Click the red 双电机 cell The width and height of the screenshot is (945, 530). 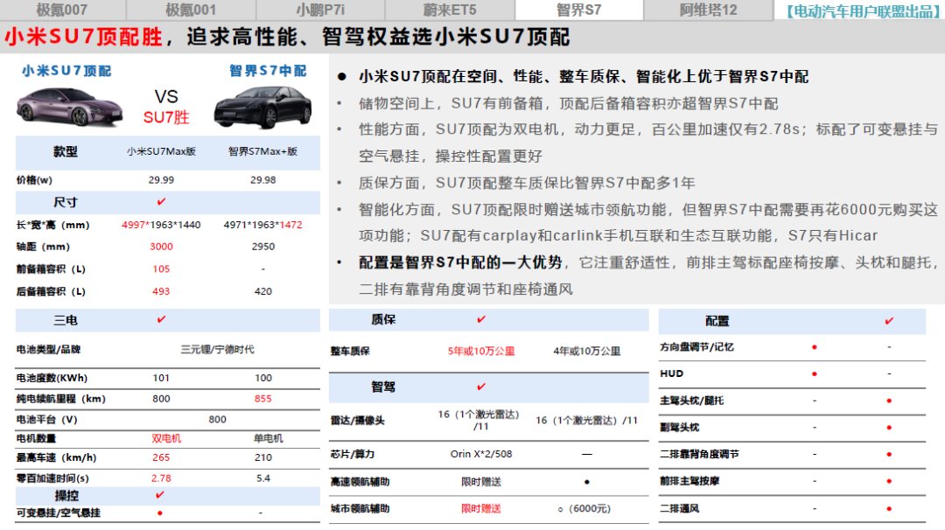pos(165,438)
